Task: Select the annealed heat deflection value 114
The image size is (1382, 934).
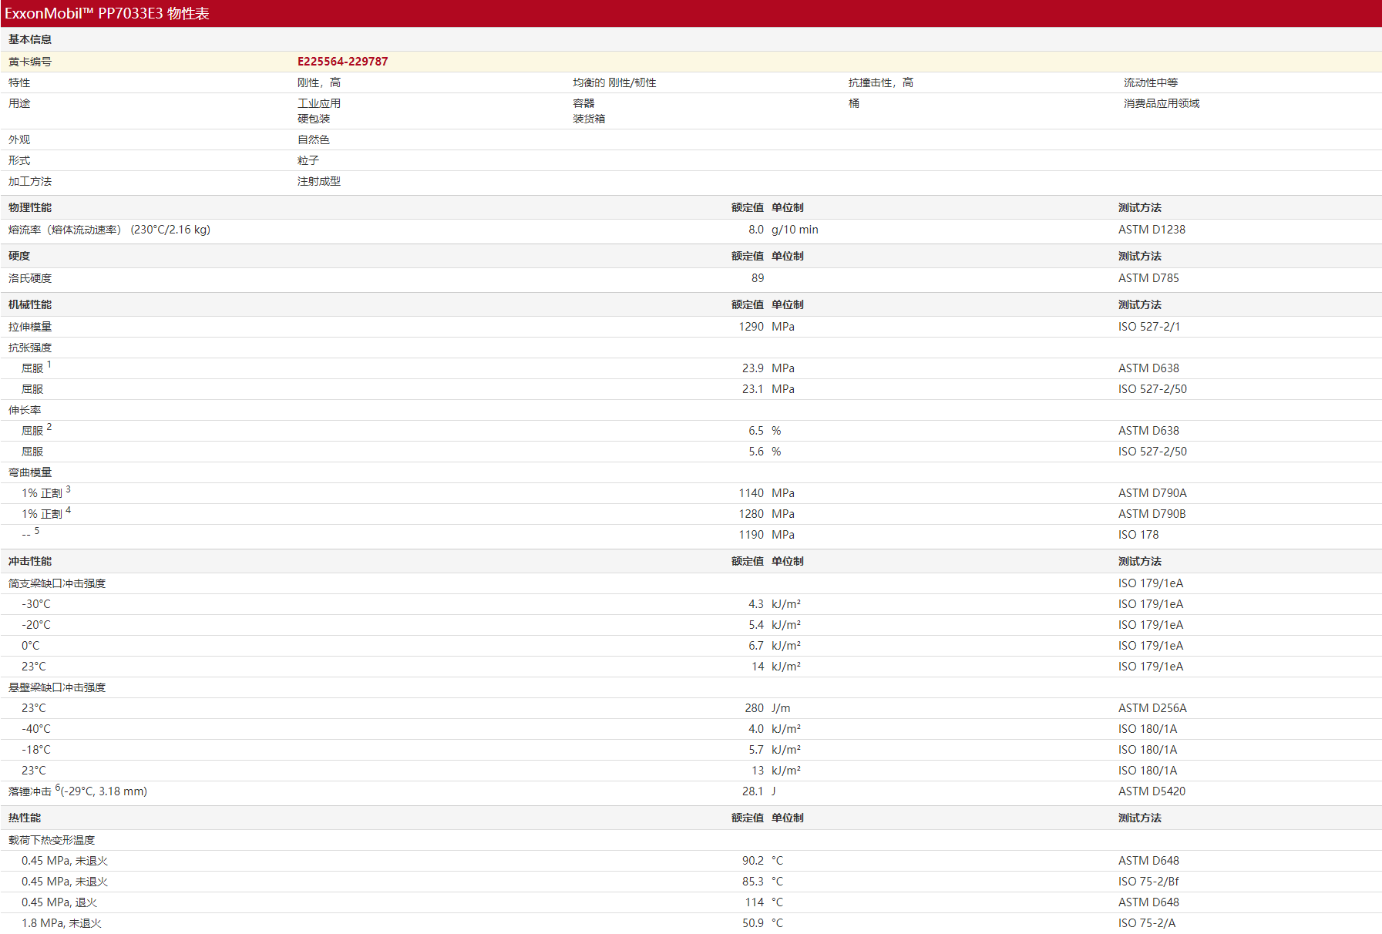Action: 755,902
